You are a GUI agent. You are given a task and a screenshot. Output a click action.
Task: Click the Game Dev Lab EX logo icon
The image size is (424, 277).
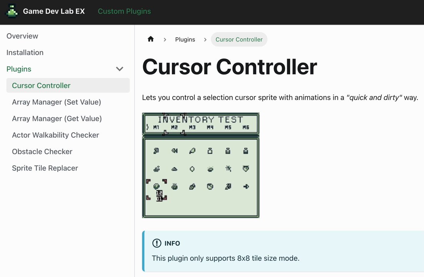tap(12, 11)
